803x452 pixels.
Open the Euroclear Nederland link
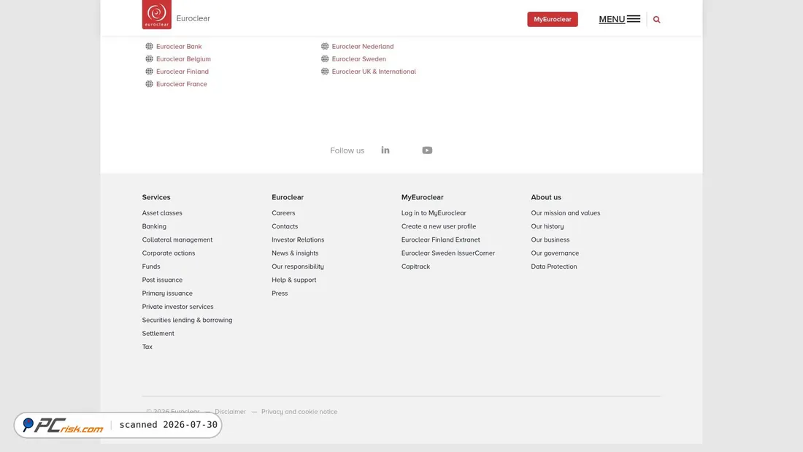[363, 46]
